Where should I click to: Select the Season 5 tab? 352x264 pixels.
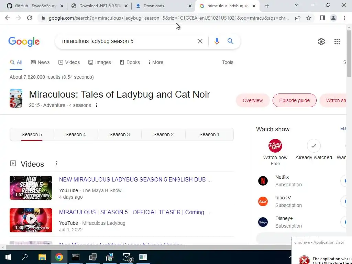32,134
